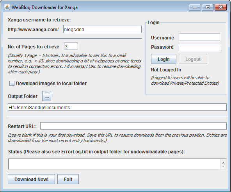
Task: Click the Java icon in title bar
Action: [x=7, y=7]
